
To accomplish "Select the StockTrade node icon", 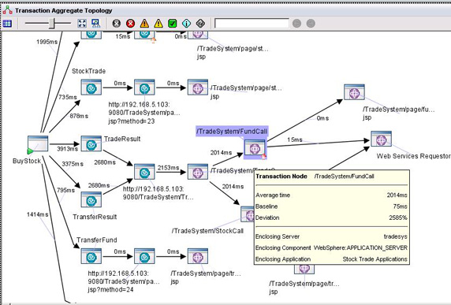I will (91, 87).
